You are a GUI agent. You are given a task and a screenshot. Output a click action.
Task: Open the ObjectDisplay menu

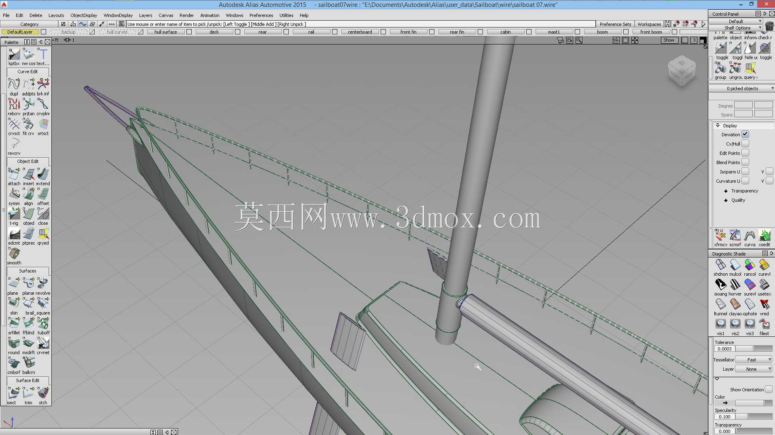84,15
